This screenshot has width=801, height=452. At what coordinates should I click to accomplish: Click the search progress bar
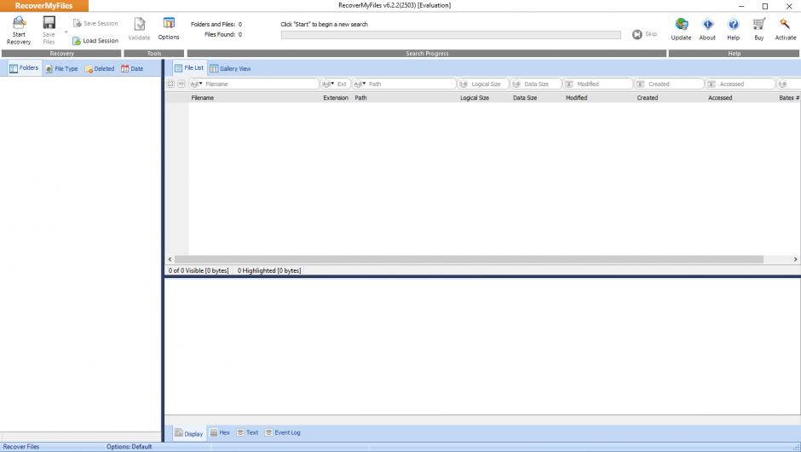click(451, 35)
